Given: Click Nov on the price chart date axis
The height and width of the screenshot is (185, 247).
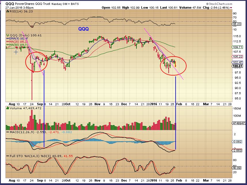Looking at the screenshot, I should (x=97, y=104).
